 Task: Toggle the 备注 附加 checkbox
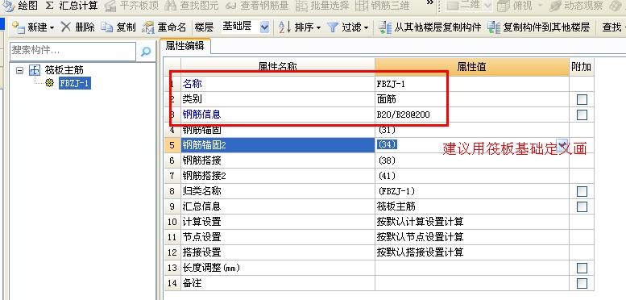(x=582, y=283)
